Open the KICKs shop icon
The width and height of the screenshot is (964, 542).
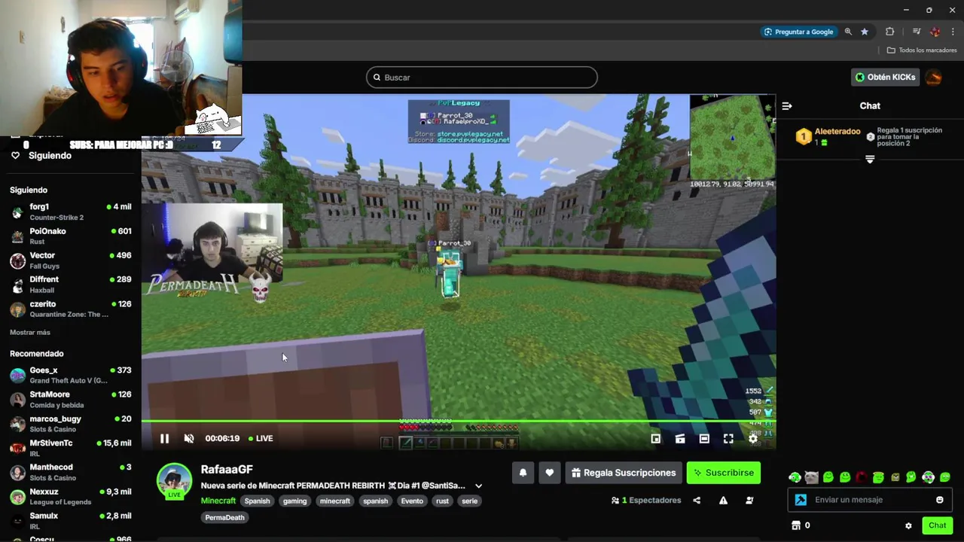tap(796, 525)
